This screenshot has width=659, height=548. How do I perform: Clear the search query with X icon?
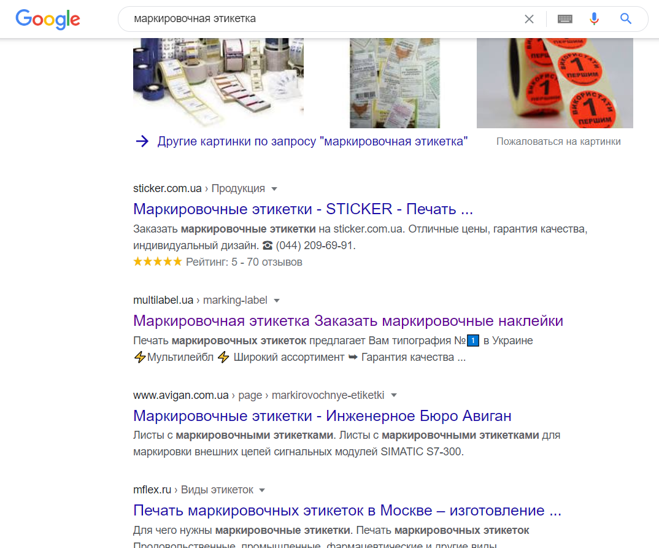529,19
